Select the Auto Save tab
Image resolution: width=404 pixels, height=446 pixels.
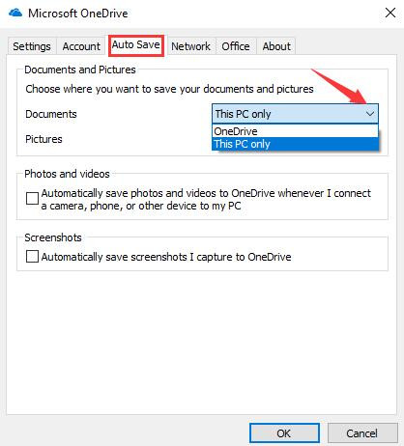click(136, 45)
